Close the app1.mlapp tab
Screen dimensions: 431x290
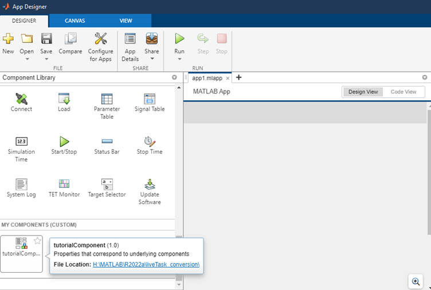[x=228, y=79]
